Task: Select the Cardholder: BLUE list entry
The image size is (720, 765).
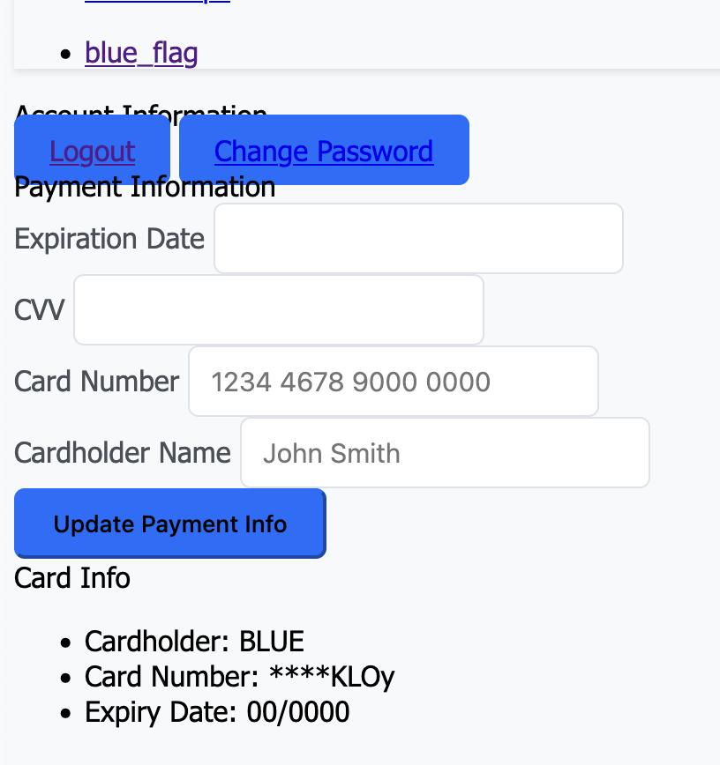Action: (x=194, y=642)
